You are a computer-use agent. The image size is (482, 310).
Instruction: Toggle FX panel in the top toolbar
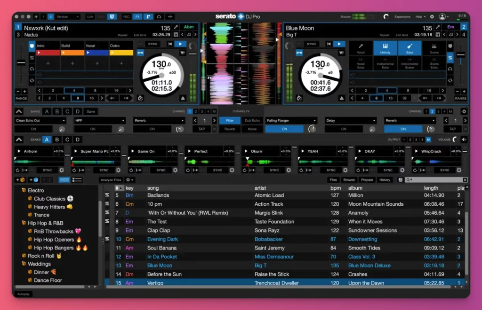click(x=137, y=16)
